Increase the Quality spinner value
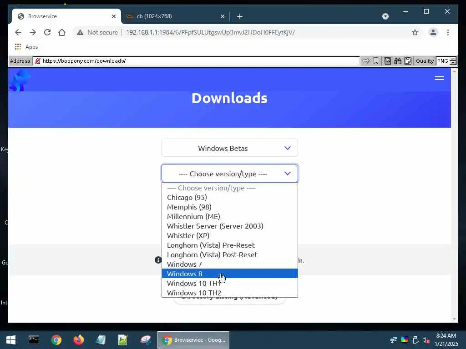 (453, 59)
